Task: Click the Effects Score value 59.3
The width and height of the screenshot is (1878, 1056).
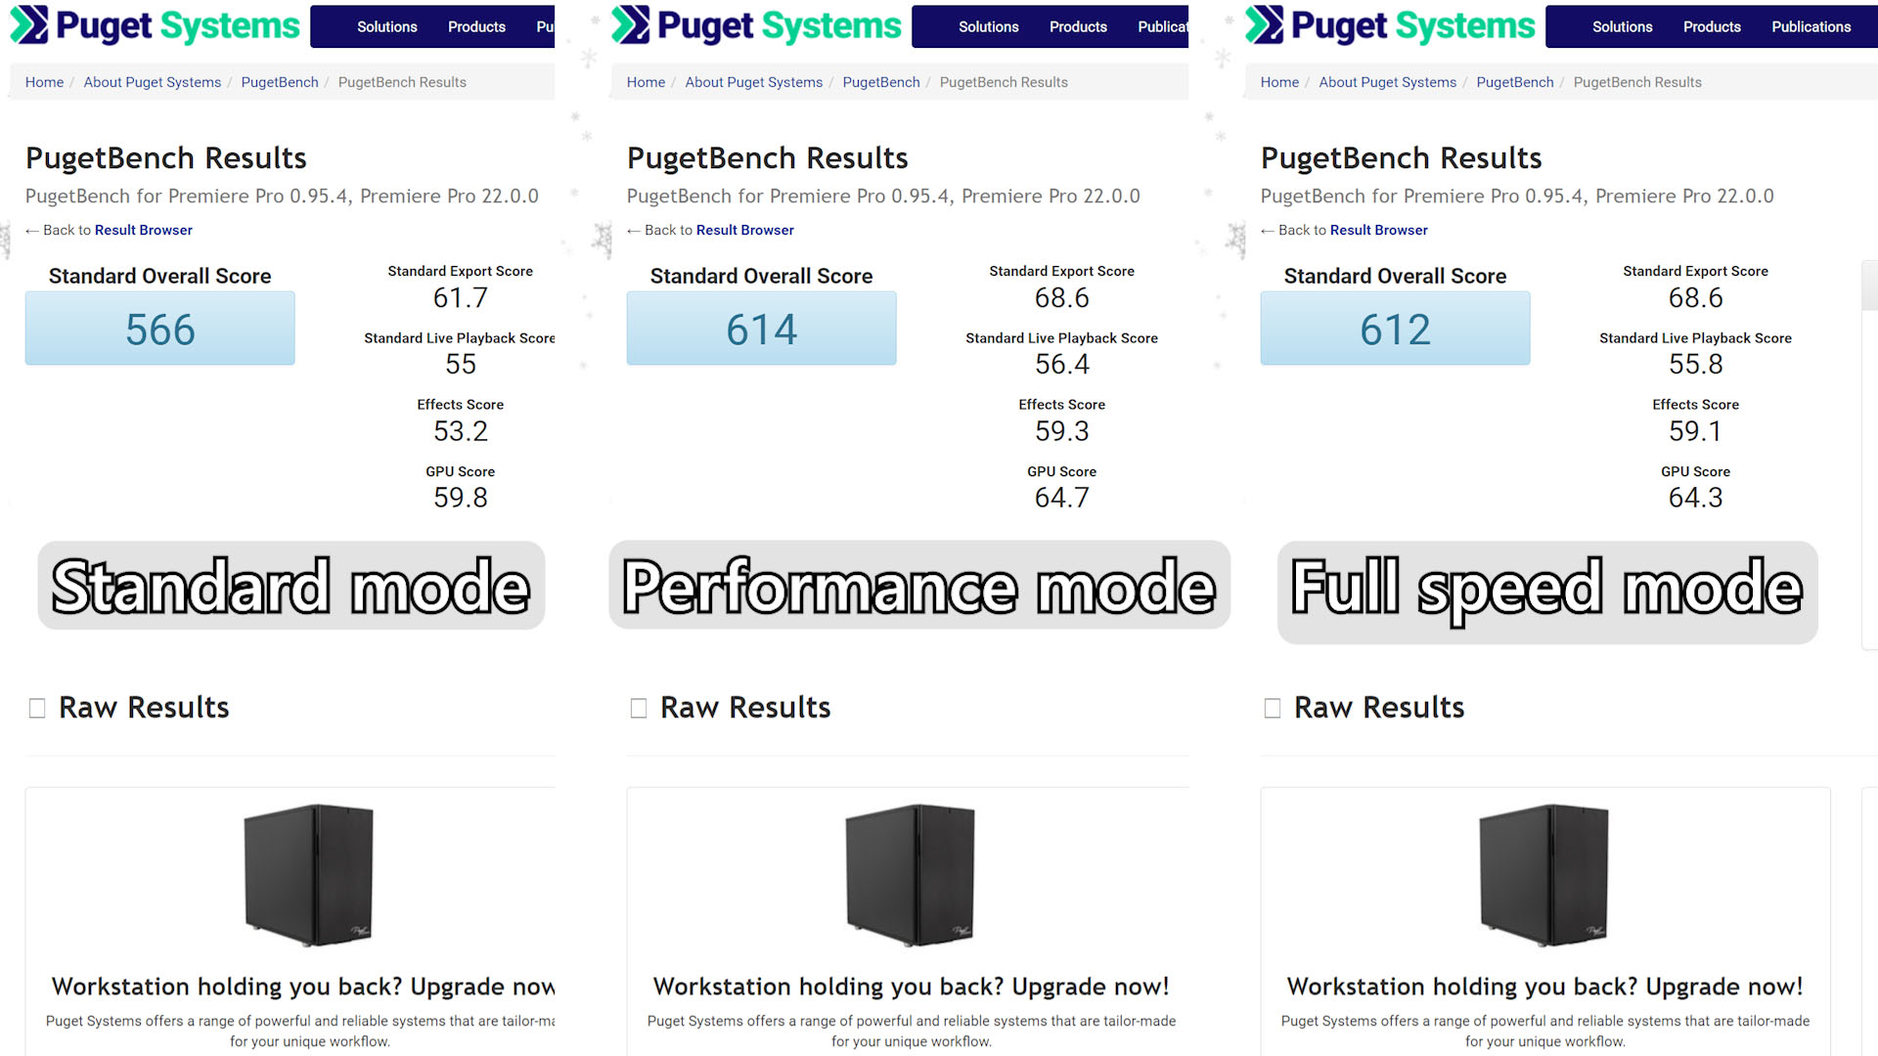Action: (1062, 430)
